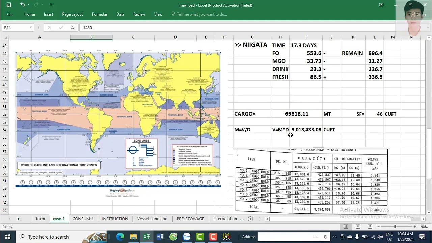Open Excel from the taskbar

[x=147, y=237]
